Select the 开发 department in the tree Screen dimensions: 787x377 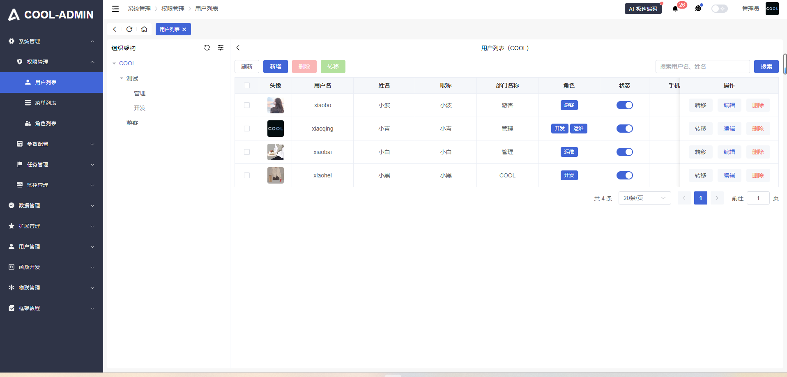point(140,108)
